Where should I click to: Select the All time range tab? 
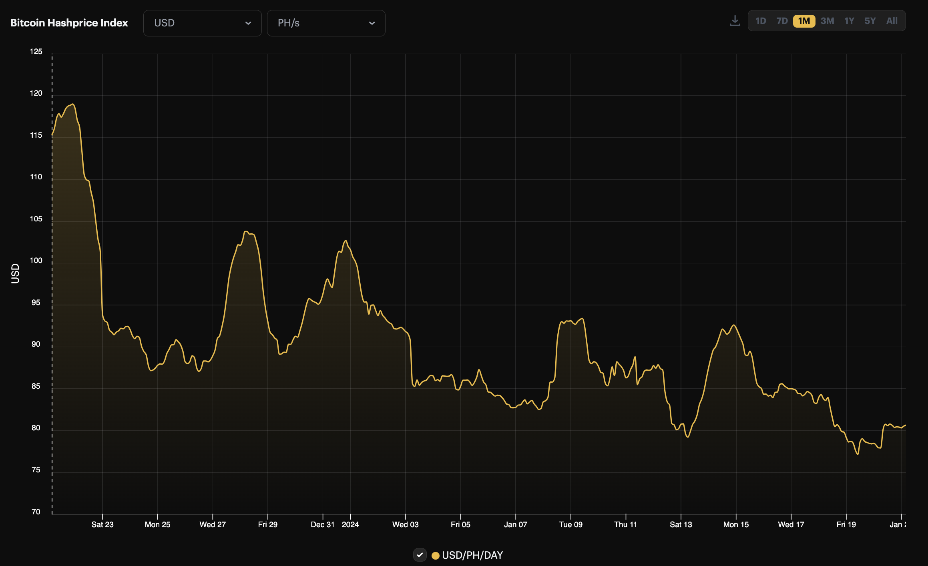(x=892, y=21)
